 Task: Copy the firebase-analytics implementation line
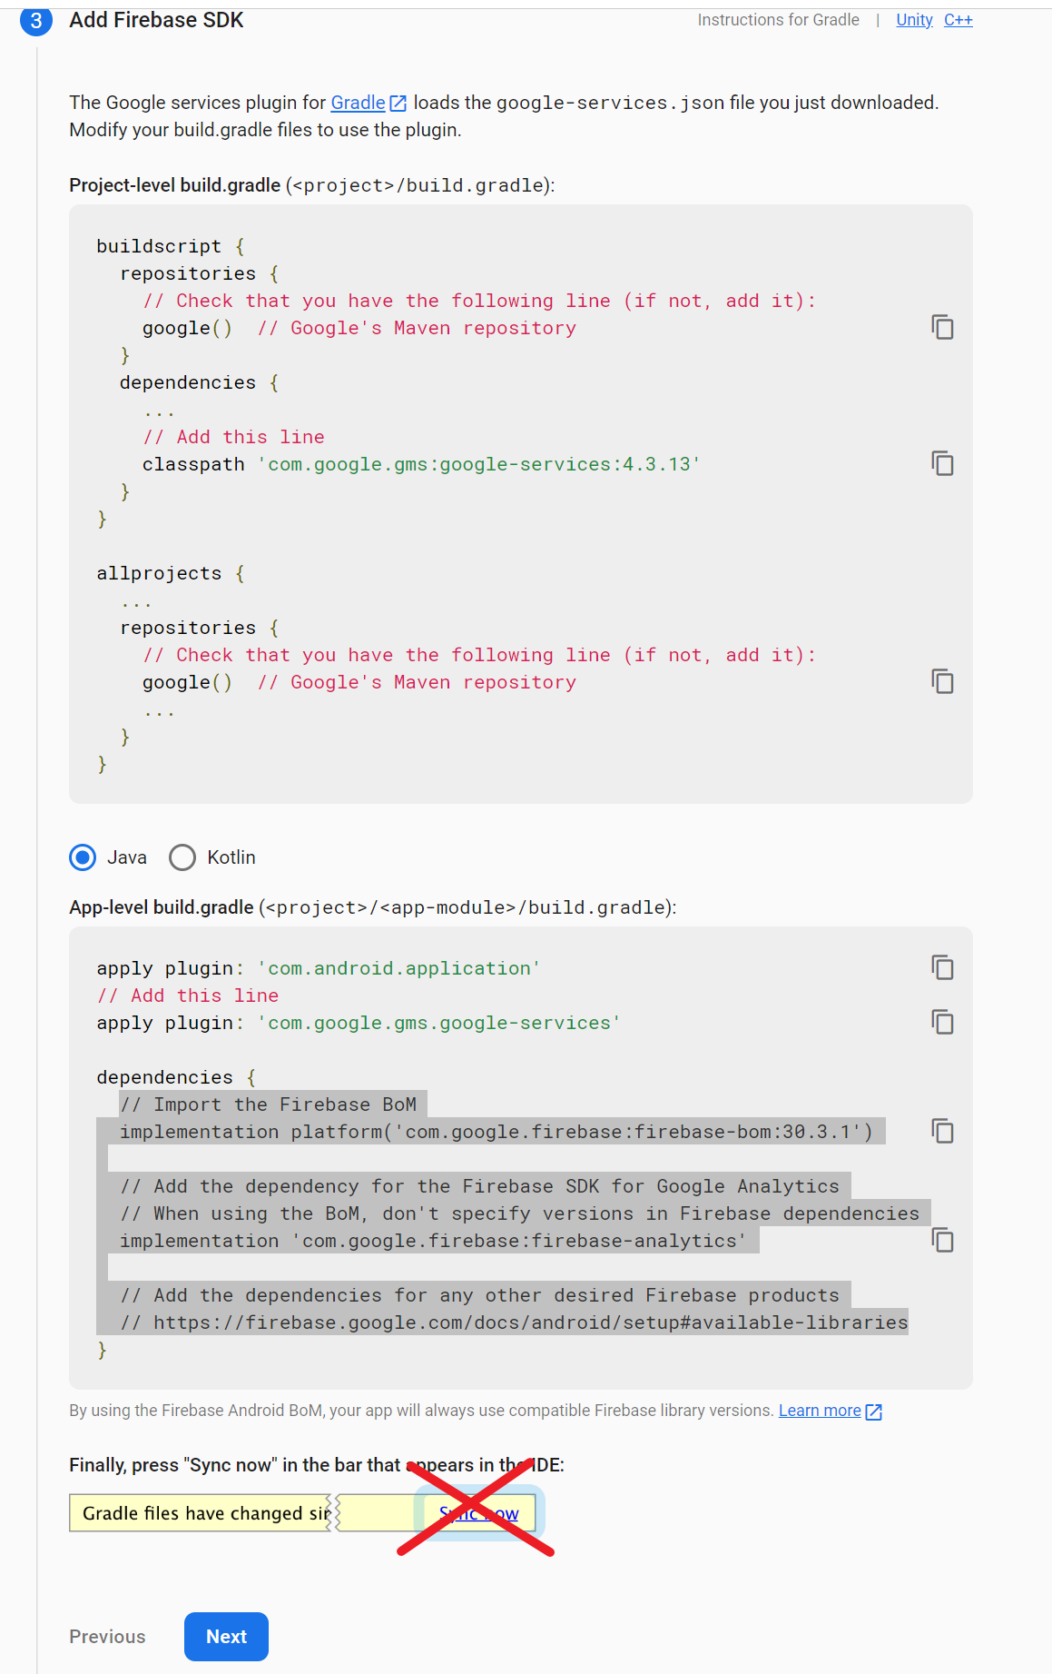point(943,1240)
